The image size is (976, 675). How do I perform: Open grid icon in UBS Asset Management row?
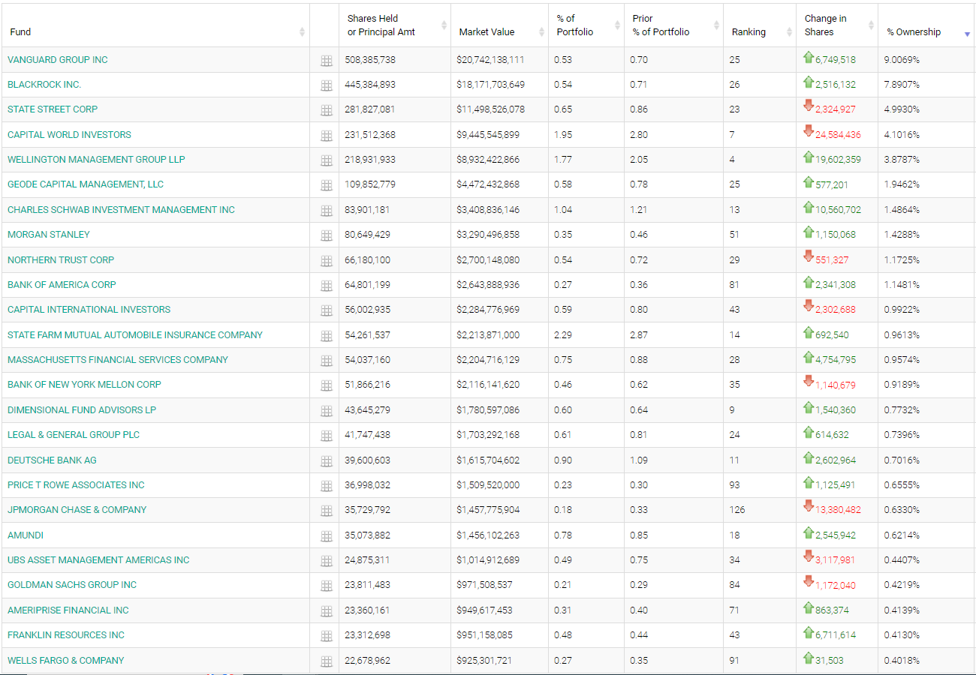point(326,561)
